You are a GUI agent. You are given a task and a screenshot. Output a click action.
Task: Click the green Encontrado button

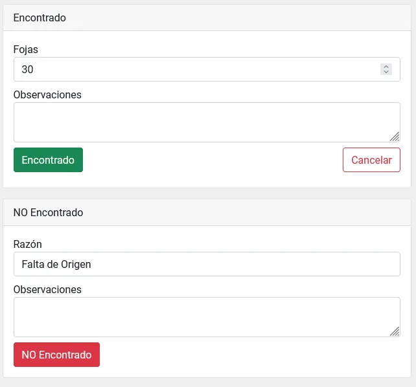(48, 160)
